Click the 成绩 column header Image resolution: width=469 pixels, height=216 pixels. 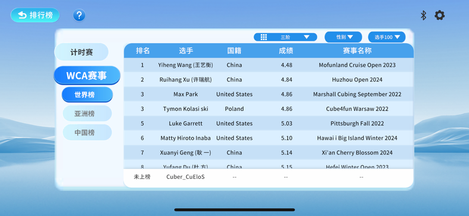tap(286, 51)
